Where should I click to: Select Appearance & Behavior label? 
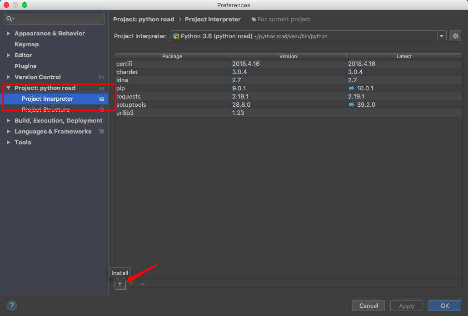50,34
